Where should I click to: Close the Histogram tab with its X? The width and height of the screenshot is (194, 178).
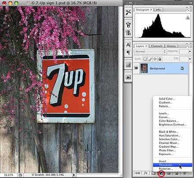click(x=151, y=9)
